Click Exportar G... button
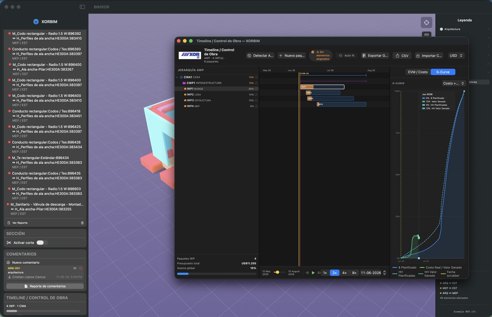492x317 pixels. pyautogui.click(x=375, y=55)
